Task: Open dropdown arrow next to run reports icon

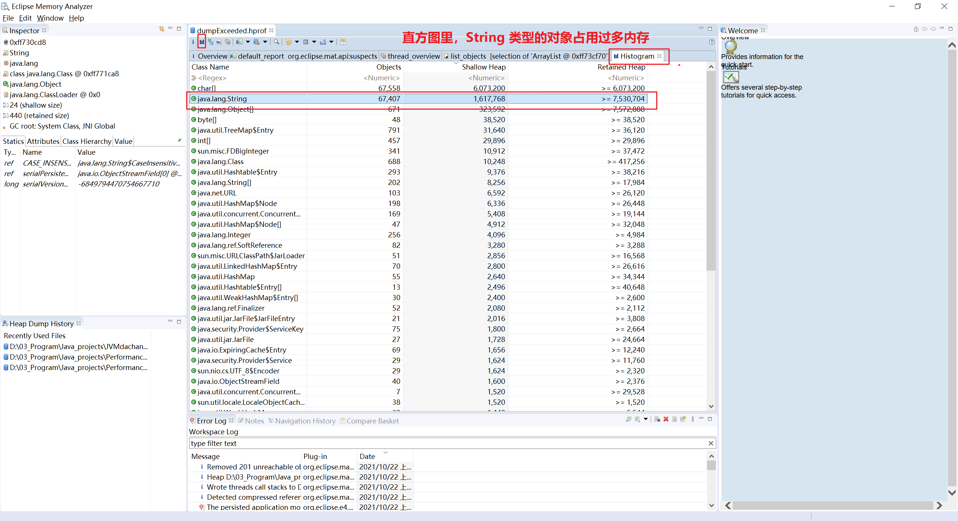Action: (248, 42)
